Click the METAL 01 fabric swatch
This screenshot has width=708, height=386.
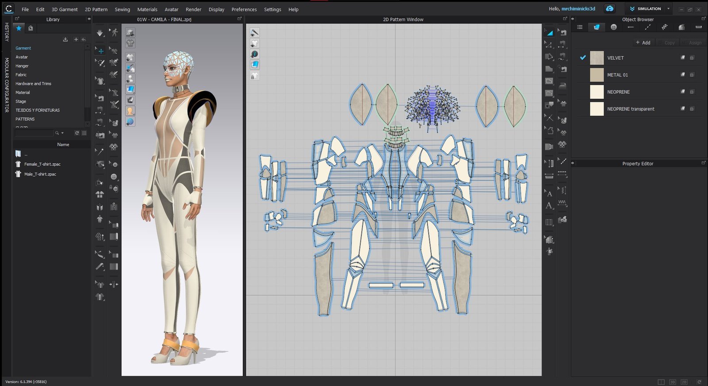pyautogui.click(x=597, y=75)
